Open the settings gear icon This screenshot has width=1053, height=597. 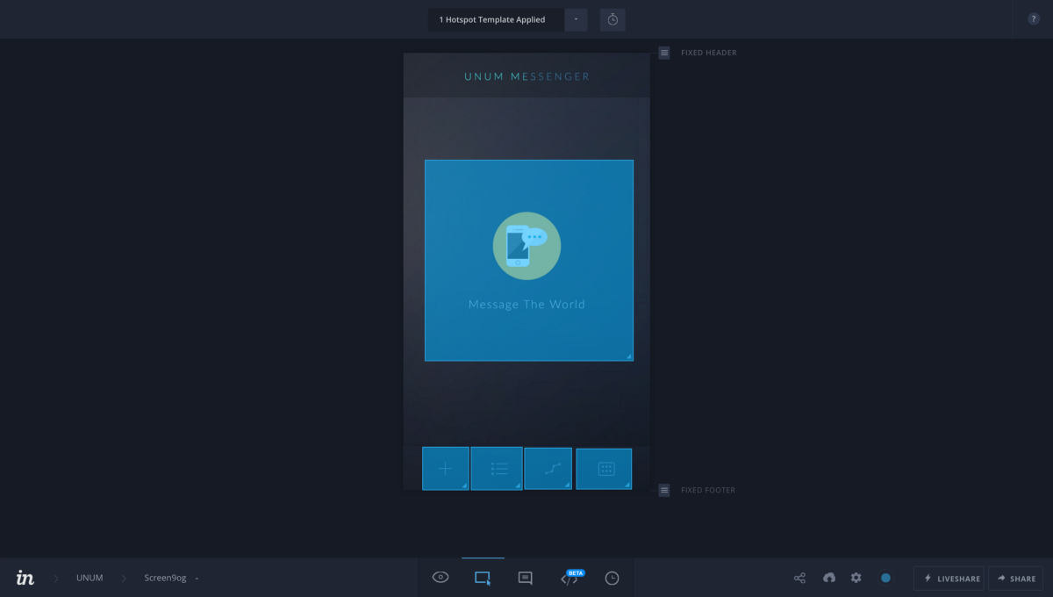click(x=856, y=578)
